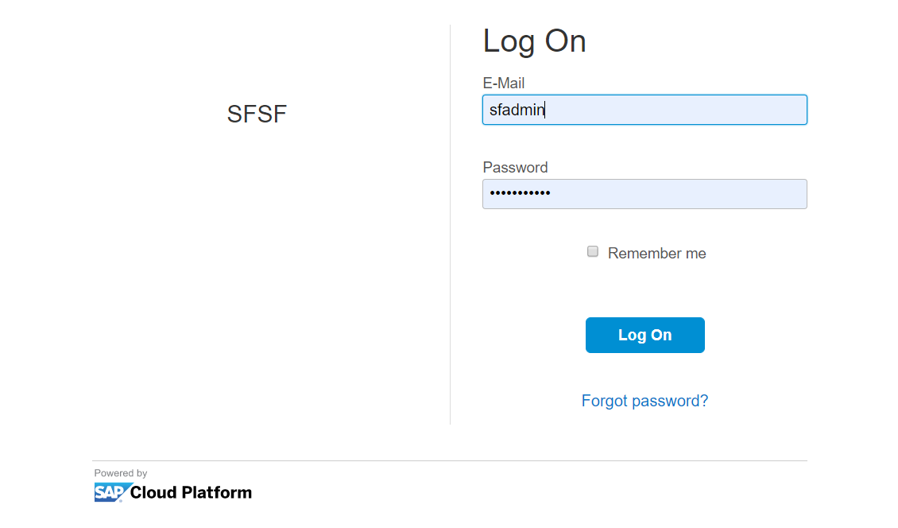The height and width of the screenshot is (528, 898).
Task: Tick the Remember me checkbox
Action: [593, 252]
